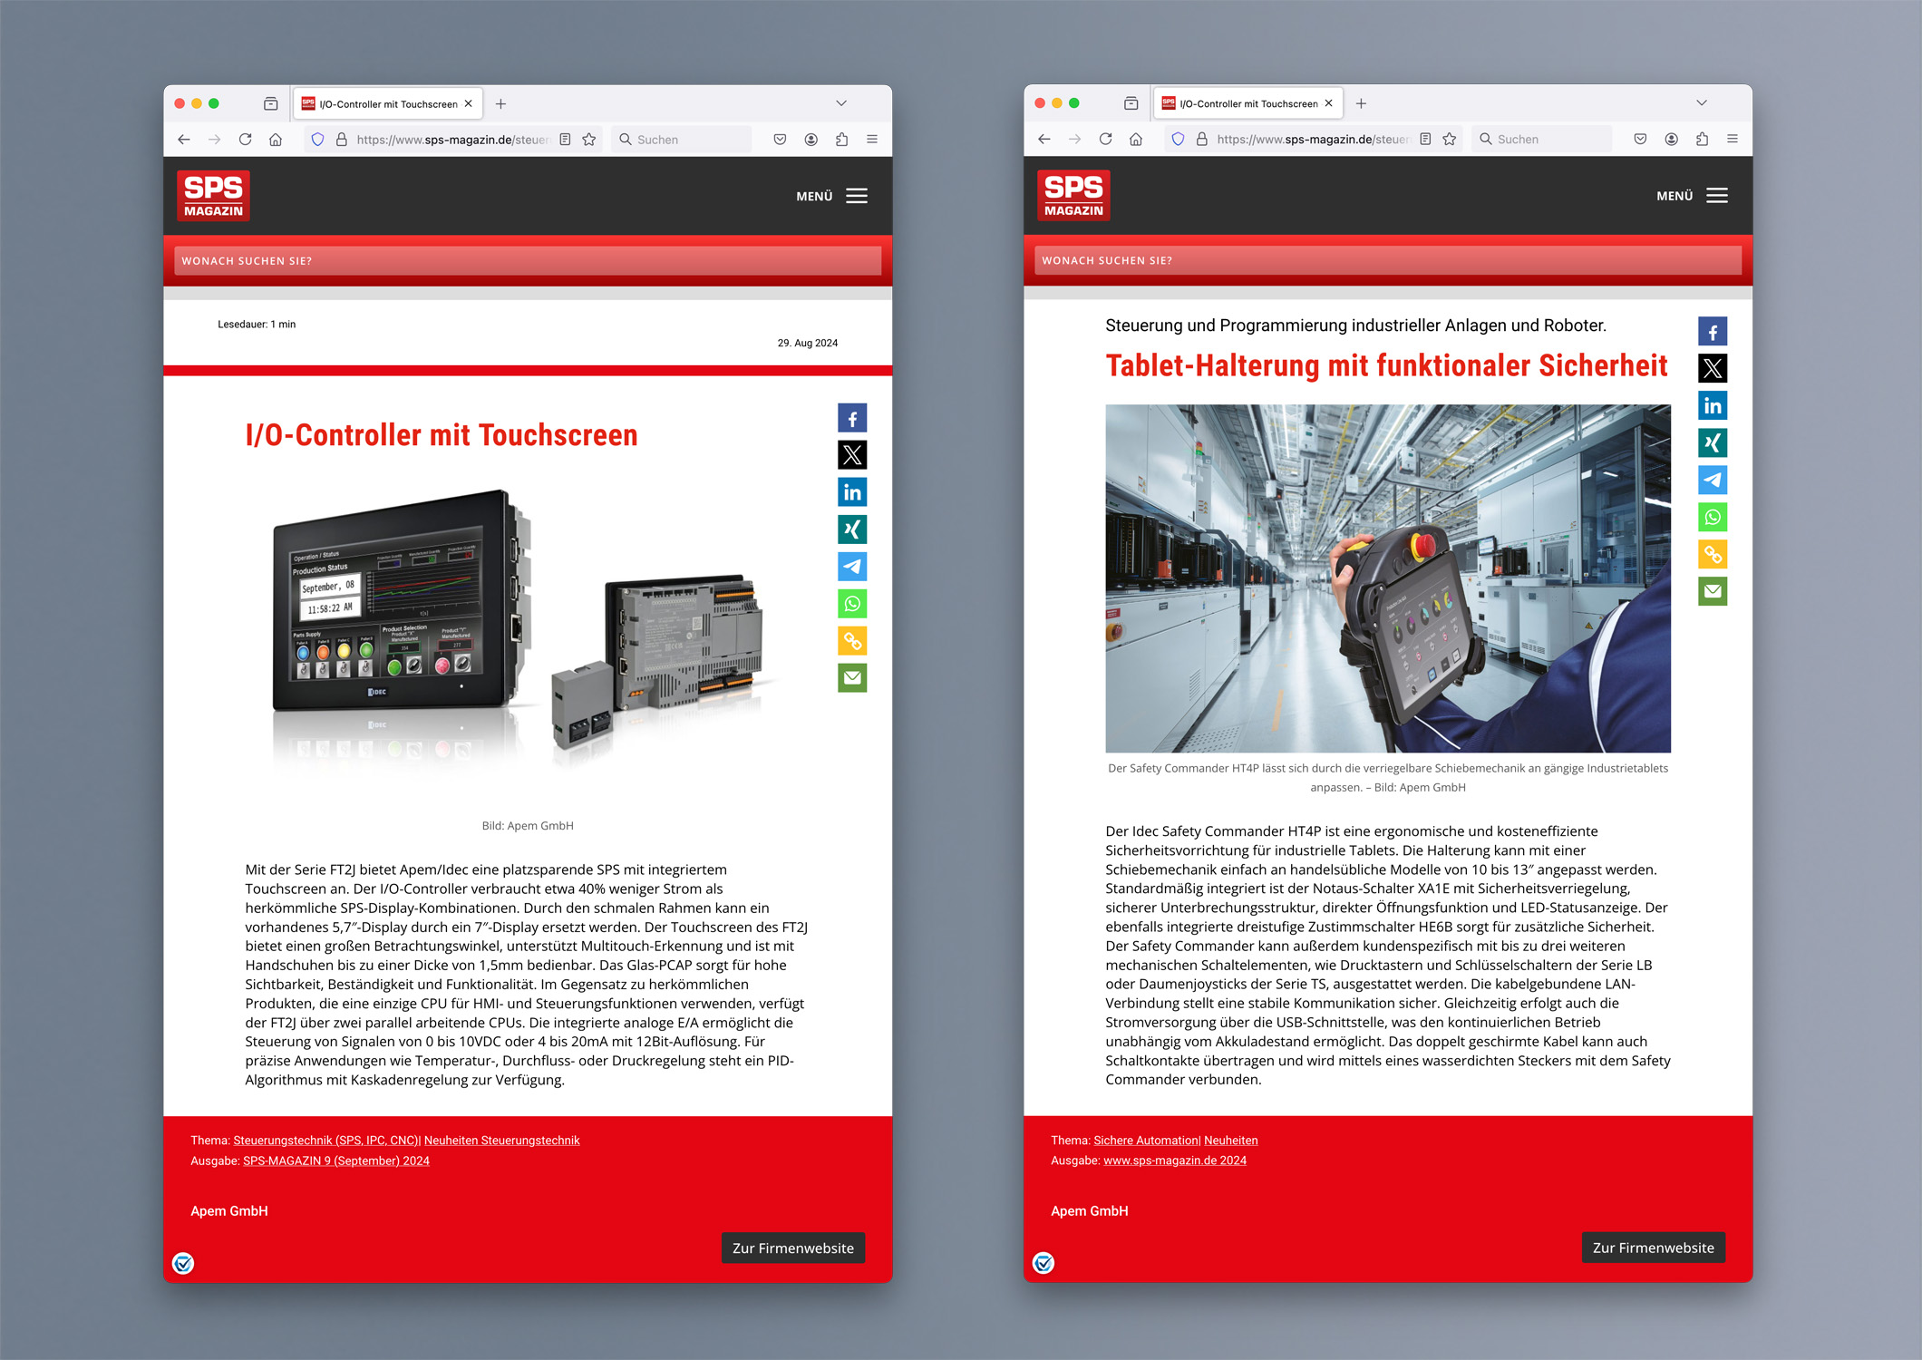Share right article on LinkedIn

1712,405
